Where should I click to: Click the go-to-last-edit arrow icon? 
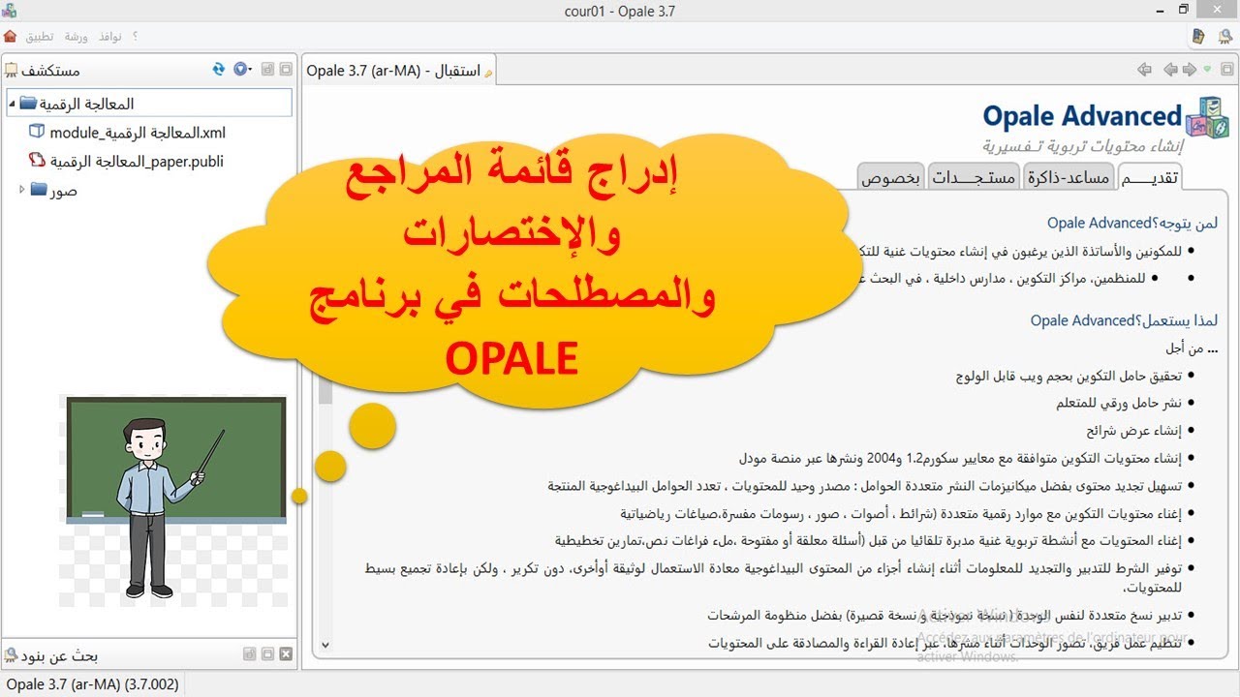[x=1145, y=70]
